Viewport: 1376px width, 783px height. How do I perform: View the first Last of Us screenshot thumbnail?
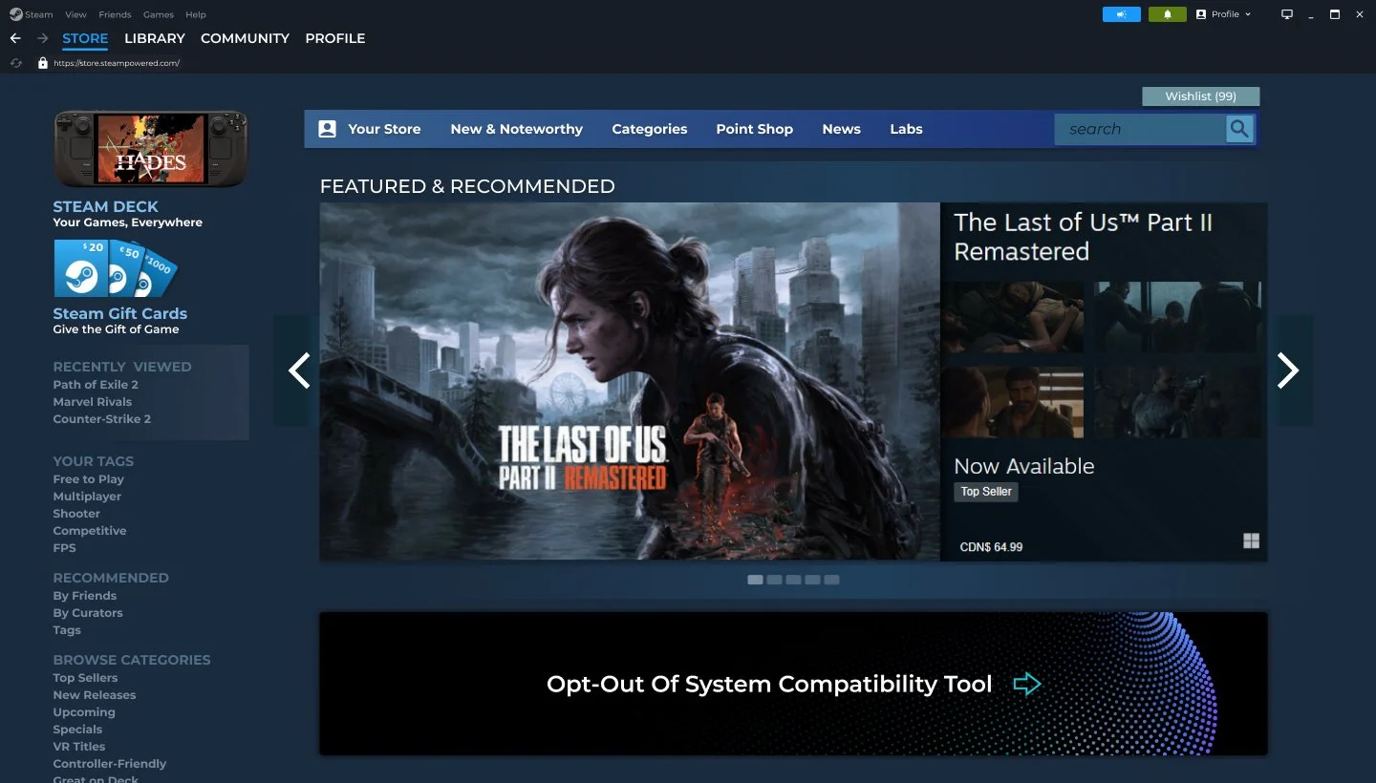tap(1013, 317)
